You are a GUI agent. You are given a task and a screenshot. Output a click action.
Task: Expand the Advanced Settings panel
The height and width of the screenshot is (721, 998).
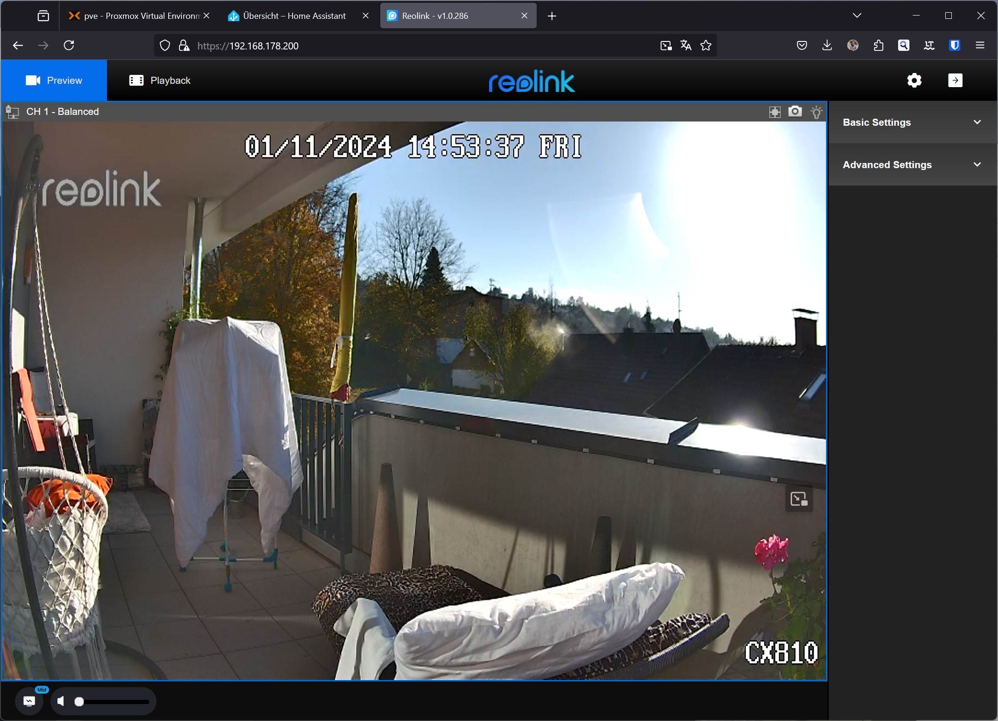912,165
